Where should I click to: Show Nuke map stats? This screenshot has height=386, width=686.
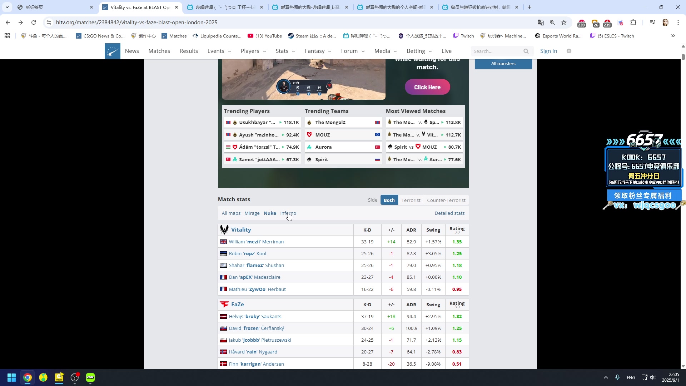270,213
